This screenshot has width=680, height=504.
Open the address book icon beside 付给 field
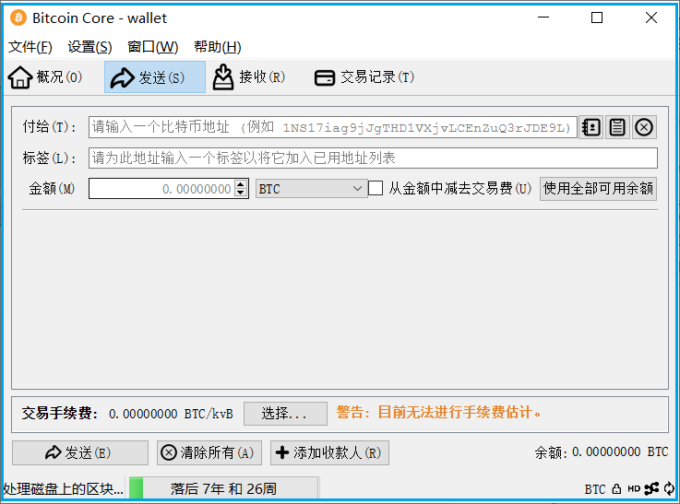coord(591,127)
